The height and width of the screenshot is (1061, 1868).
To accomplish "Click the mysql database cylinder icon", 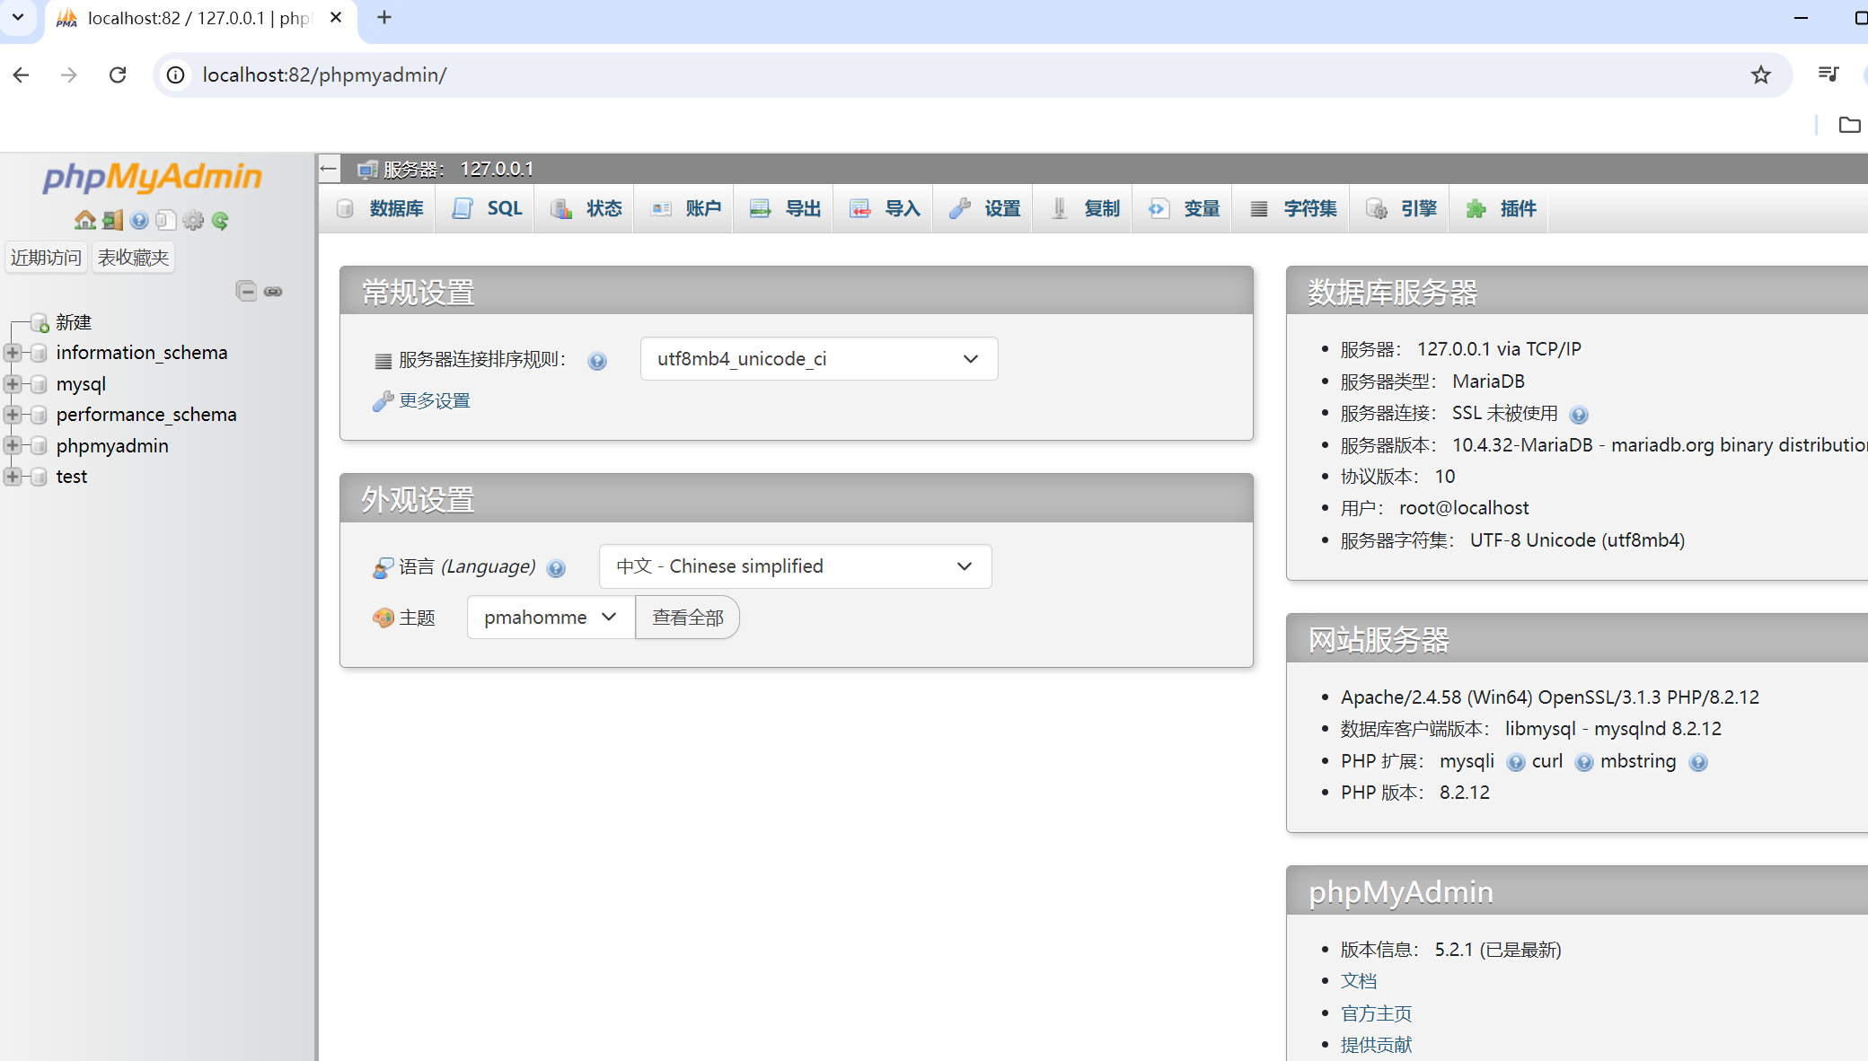I will [x=39, y=384].
